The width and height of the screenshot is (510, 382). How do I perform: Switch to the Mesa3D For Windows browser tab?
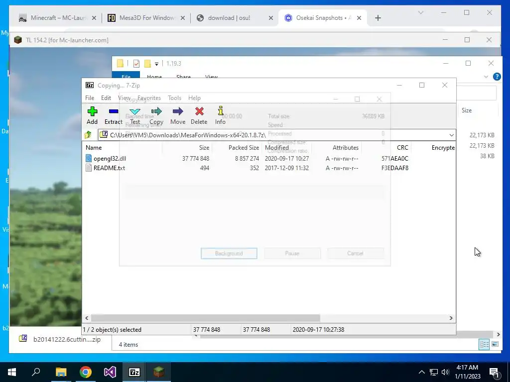(x=147, y=18)
